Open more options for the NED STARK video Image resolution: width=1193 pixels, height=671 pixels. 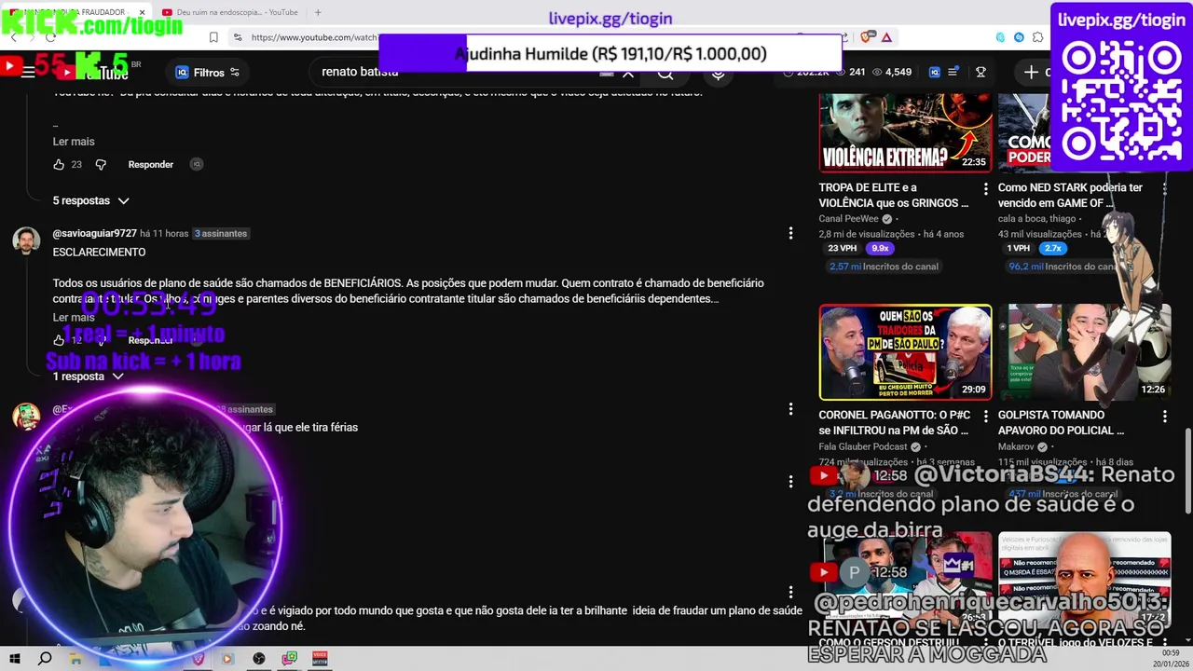[1165, 188]
